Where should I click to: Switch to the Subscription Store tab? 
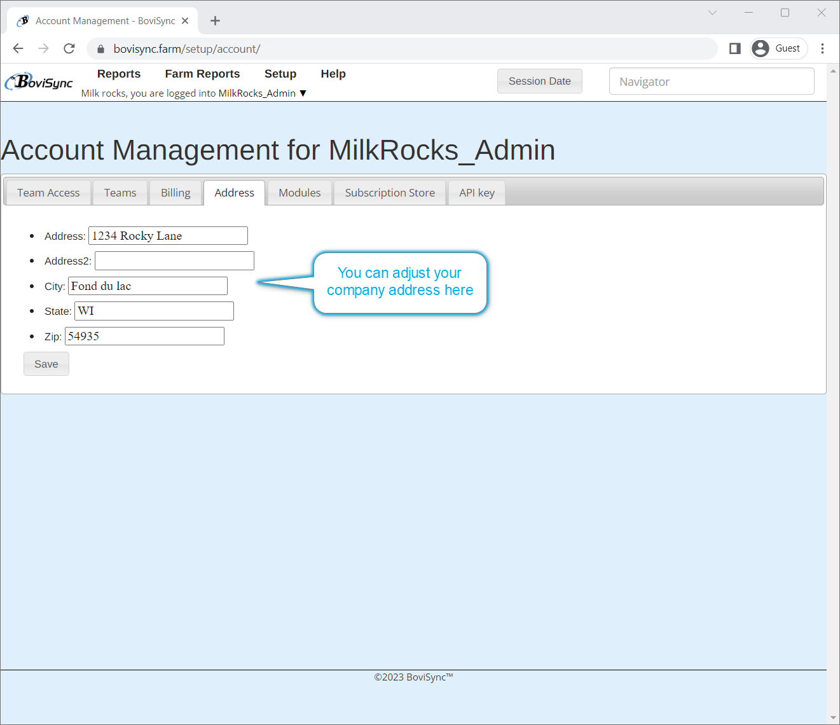[390, 193]
